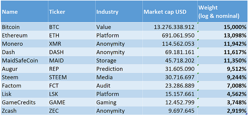Click the ZEC ticker cell
Viewport: 248px width, 116px height.
click(72, 111)
